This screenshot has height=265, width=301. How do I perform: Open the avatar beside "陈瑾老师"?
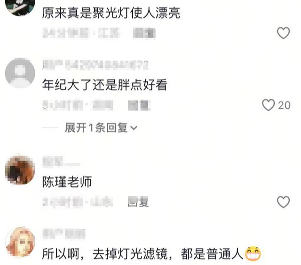coord(20,170)
